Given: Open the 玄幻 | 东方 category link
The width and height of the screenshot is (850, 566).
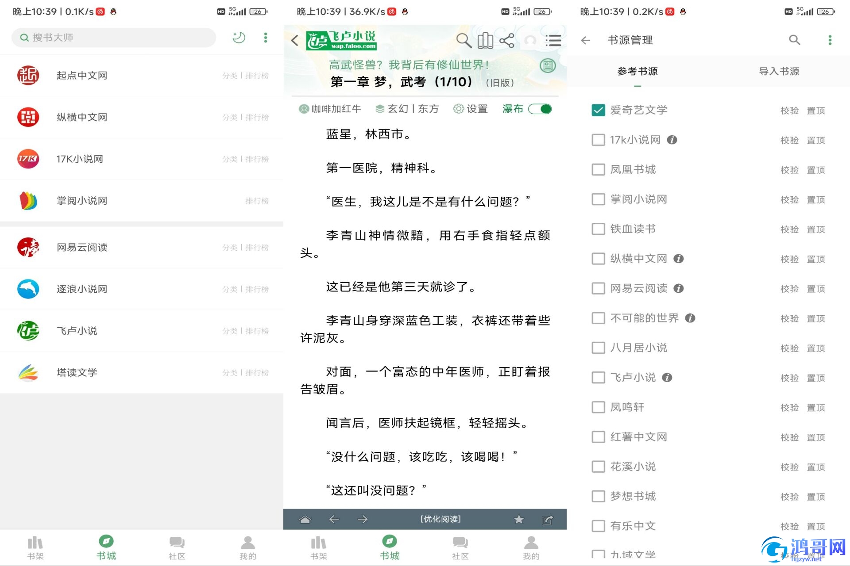Looking at the screenshot, I should (407, 109).
